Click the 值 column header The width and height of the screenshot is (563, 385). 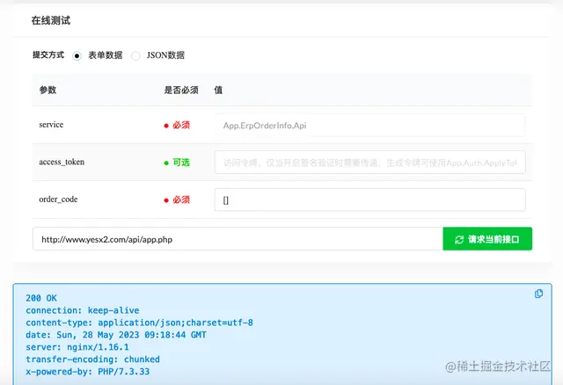pos(218,90)
